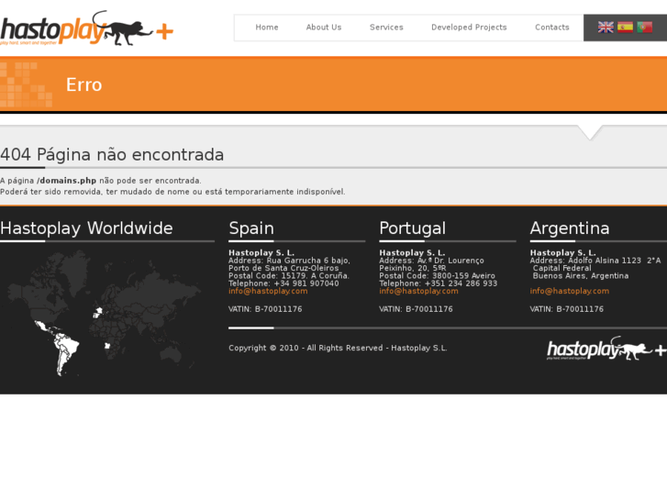Click the Hastoplay logo in the header
The width and height of the screenshot is (667, 500).
87,28
